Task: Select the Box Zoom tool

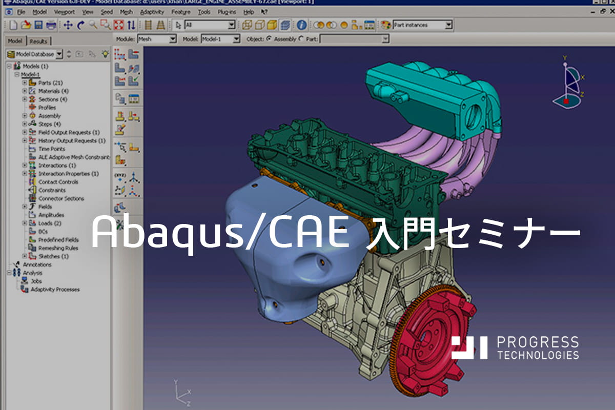Action: tap(106, 25)
